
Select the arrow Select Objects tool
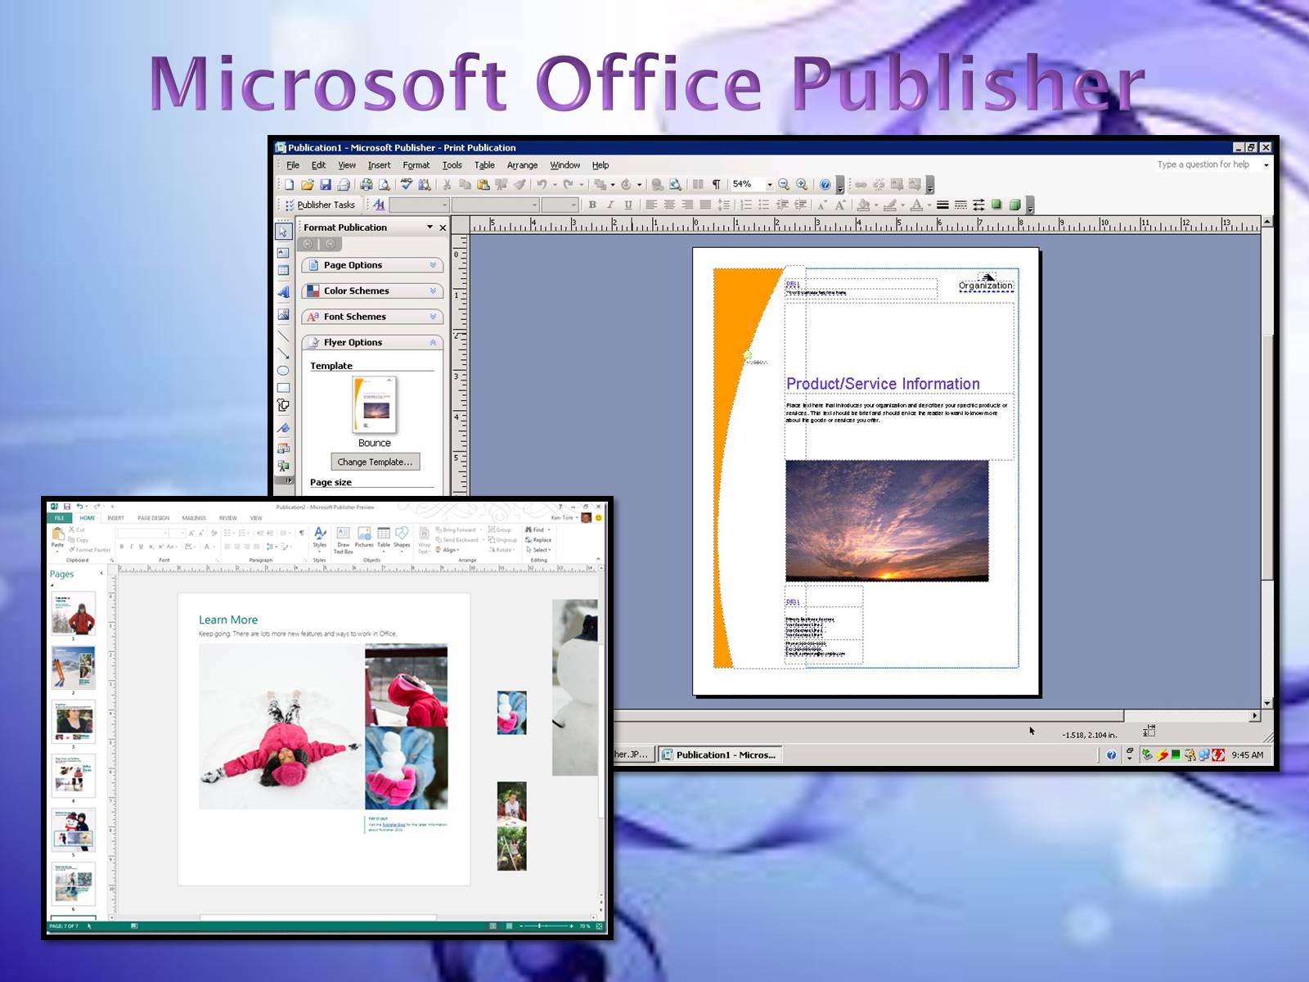[x=283, y=232]
